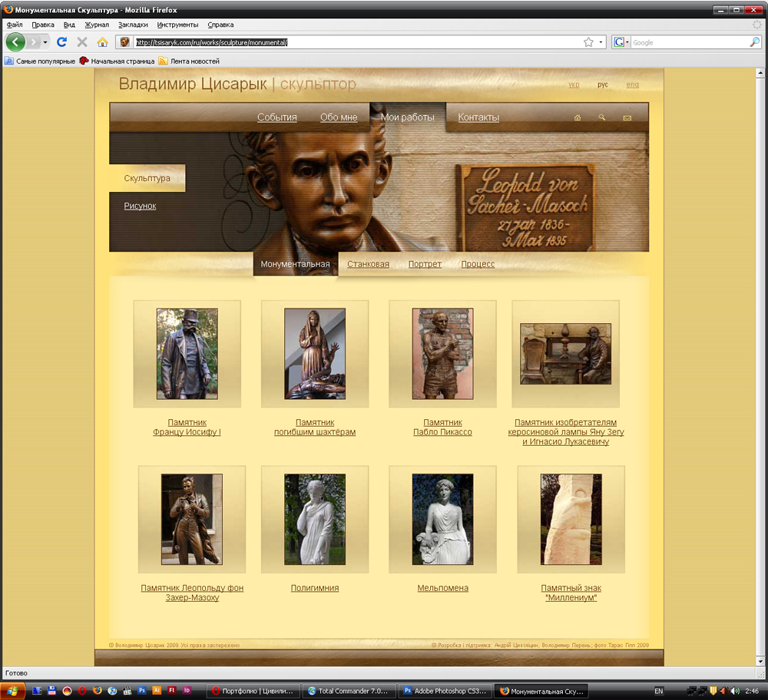Open the Справка menu
The image size is (768, 700).
[220, 25]
